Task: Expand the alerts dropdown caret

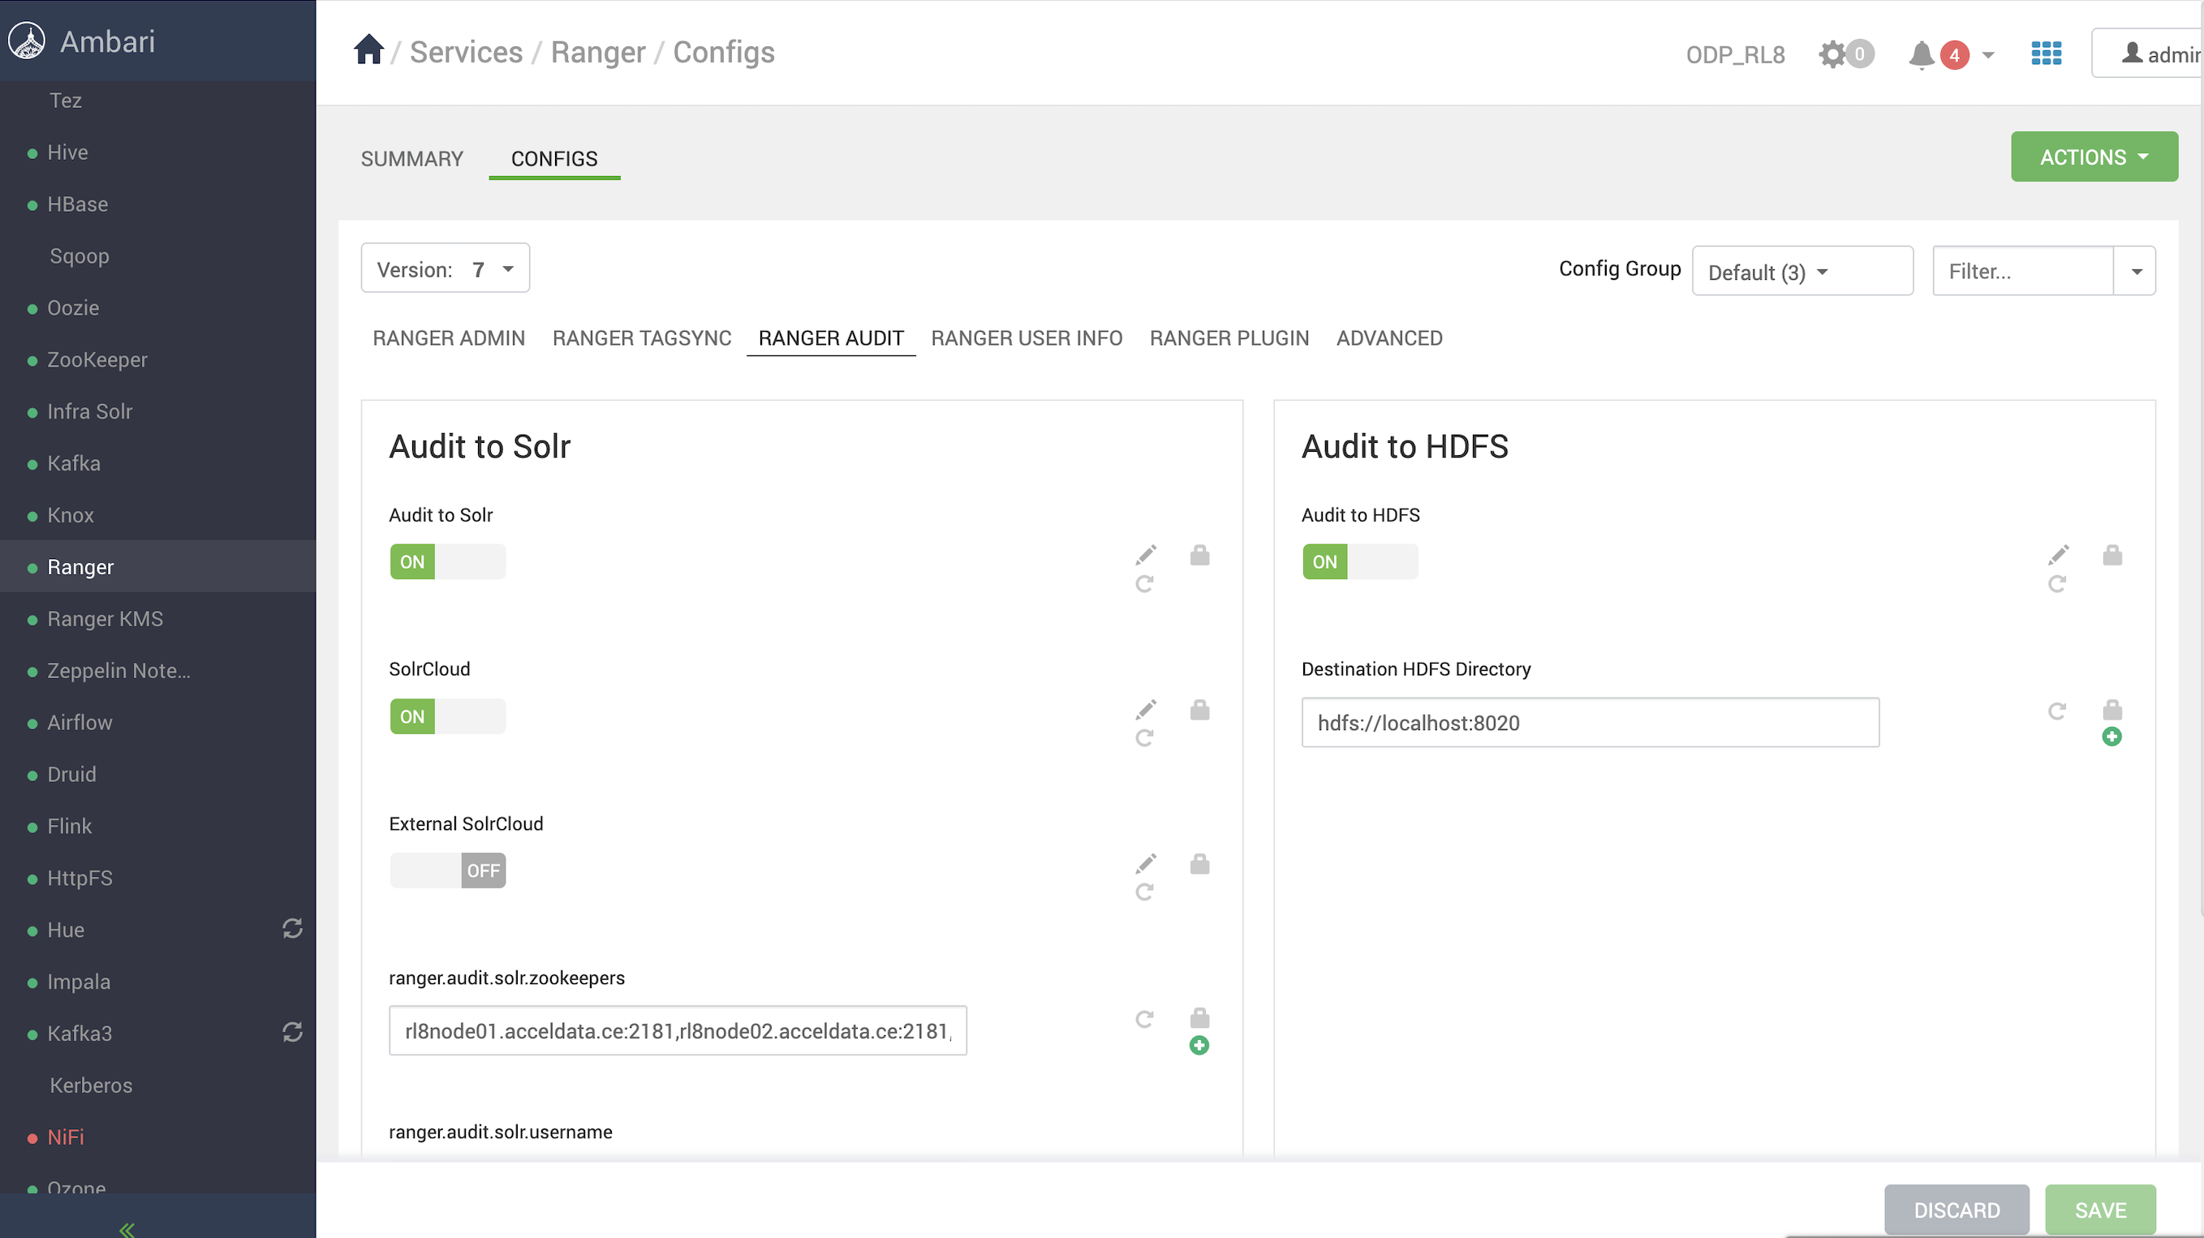Action: [1988, 54]
